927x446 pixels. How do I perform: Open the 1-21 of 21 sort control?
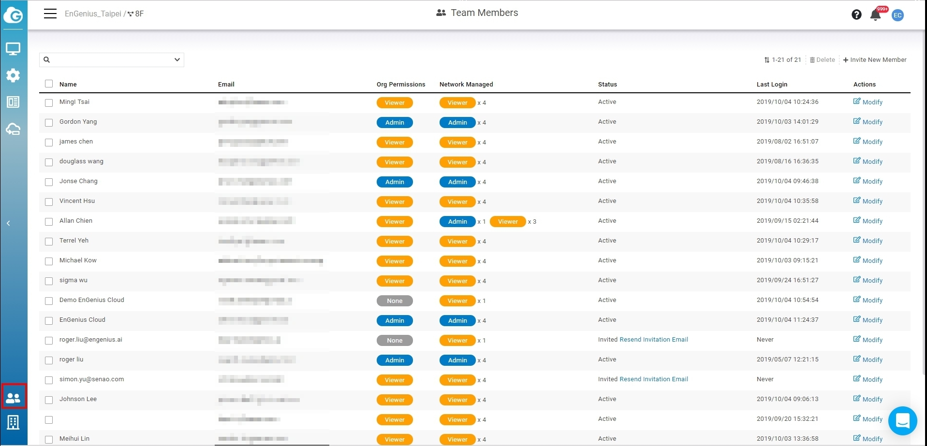click(x=782, y=60)
